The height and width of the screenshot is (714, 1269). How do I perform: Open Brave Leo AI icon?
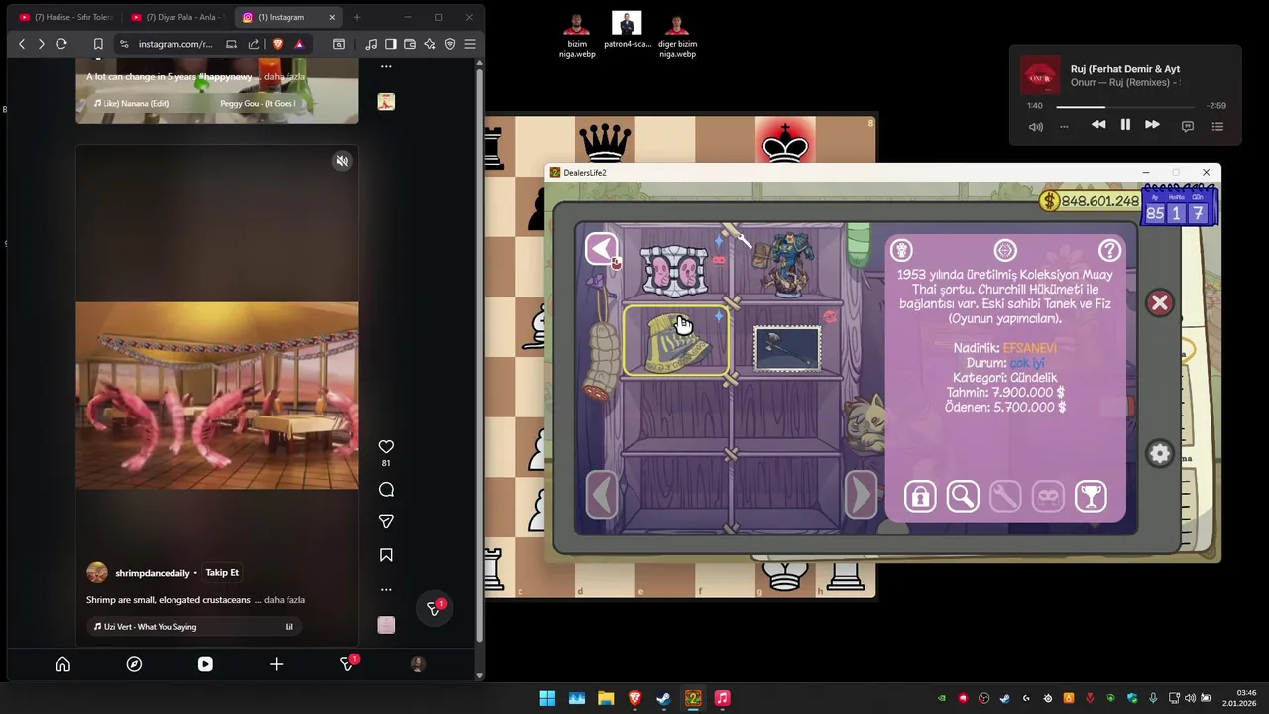430,44
